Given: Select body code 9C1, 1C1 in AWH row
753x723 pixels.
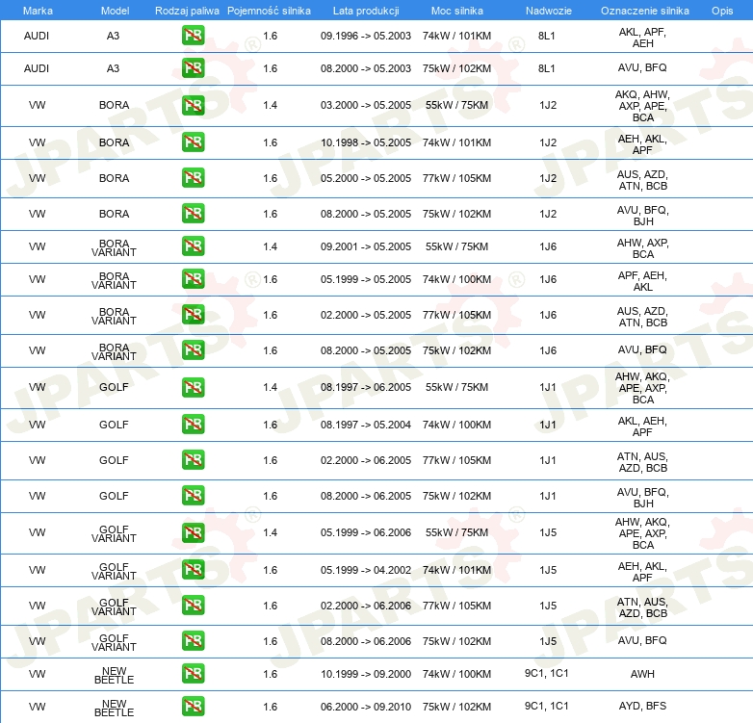Looking at the screenshot, I should [x=547, y=673].
